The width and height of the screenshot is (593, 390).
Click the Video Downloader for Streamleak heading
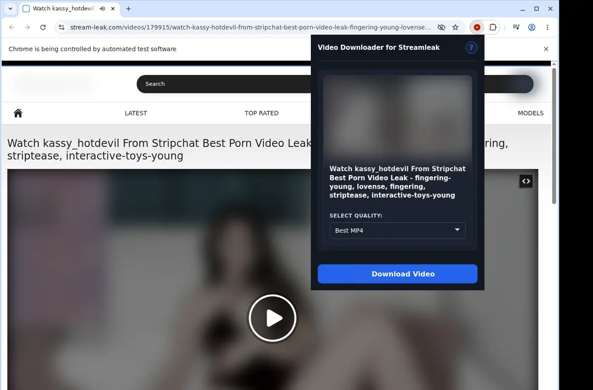click(x=379, y=47)
